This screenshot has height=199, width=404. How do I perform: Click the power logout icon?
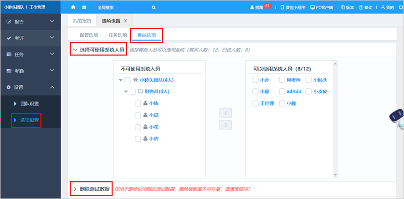coord(400,8)
